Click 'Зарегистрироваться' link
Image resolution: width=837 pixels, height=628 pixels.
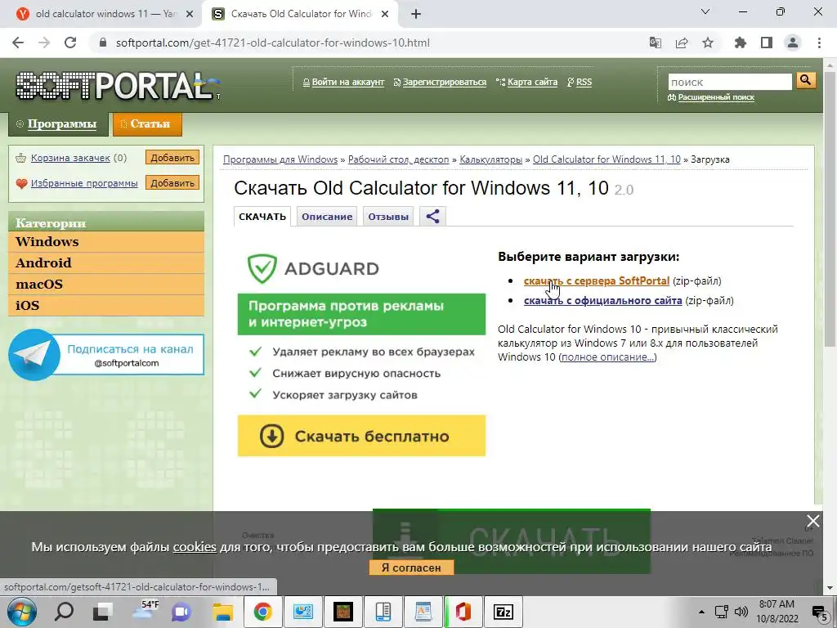(x=444, y=83)
